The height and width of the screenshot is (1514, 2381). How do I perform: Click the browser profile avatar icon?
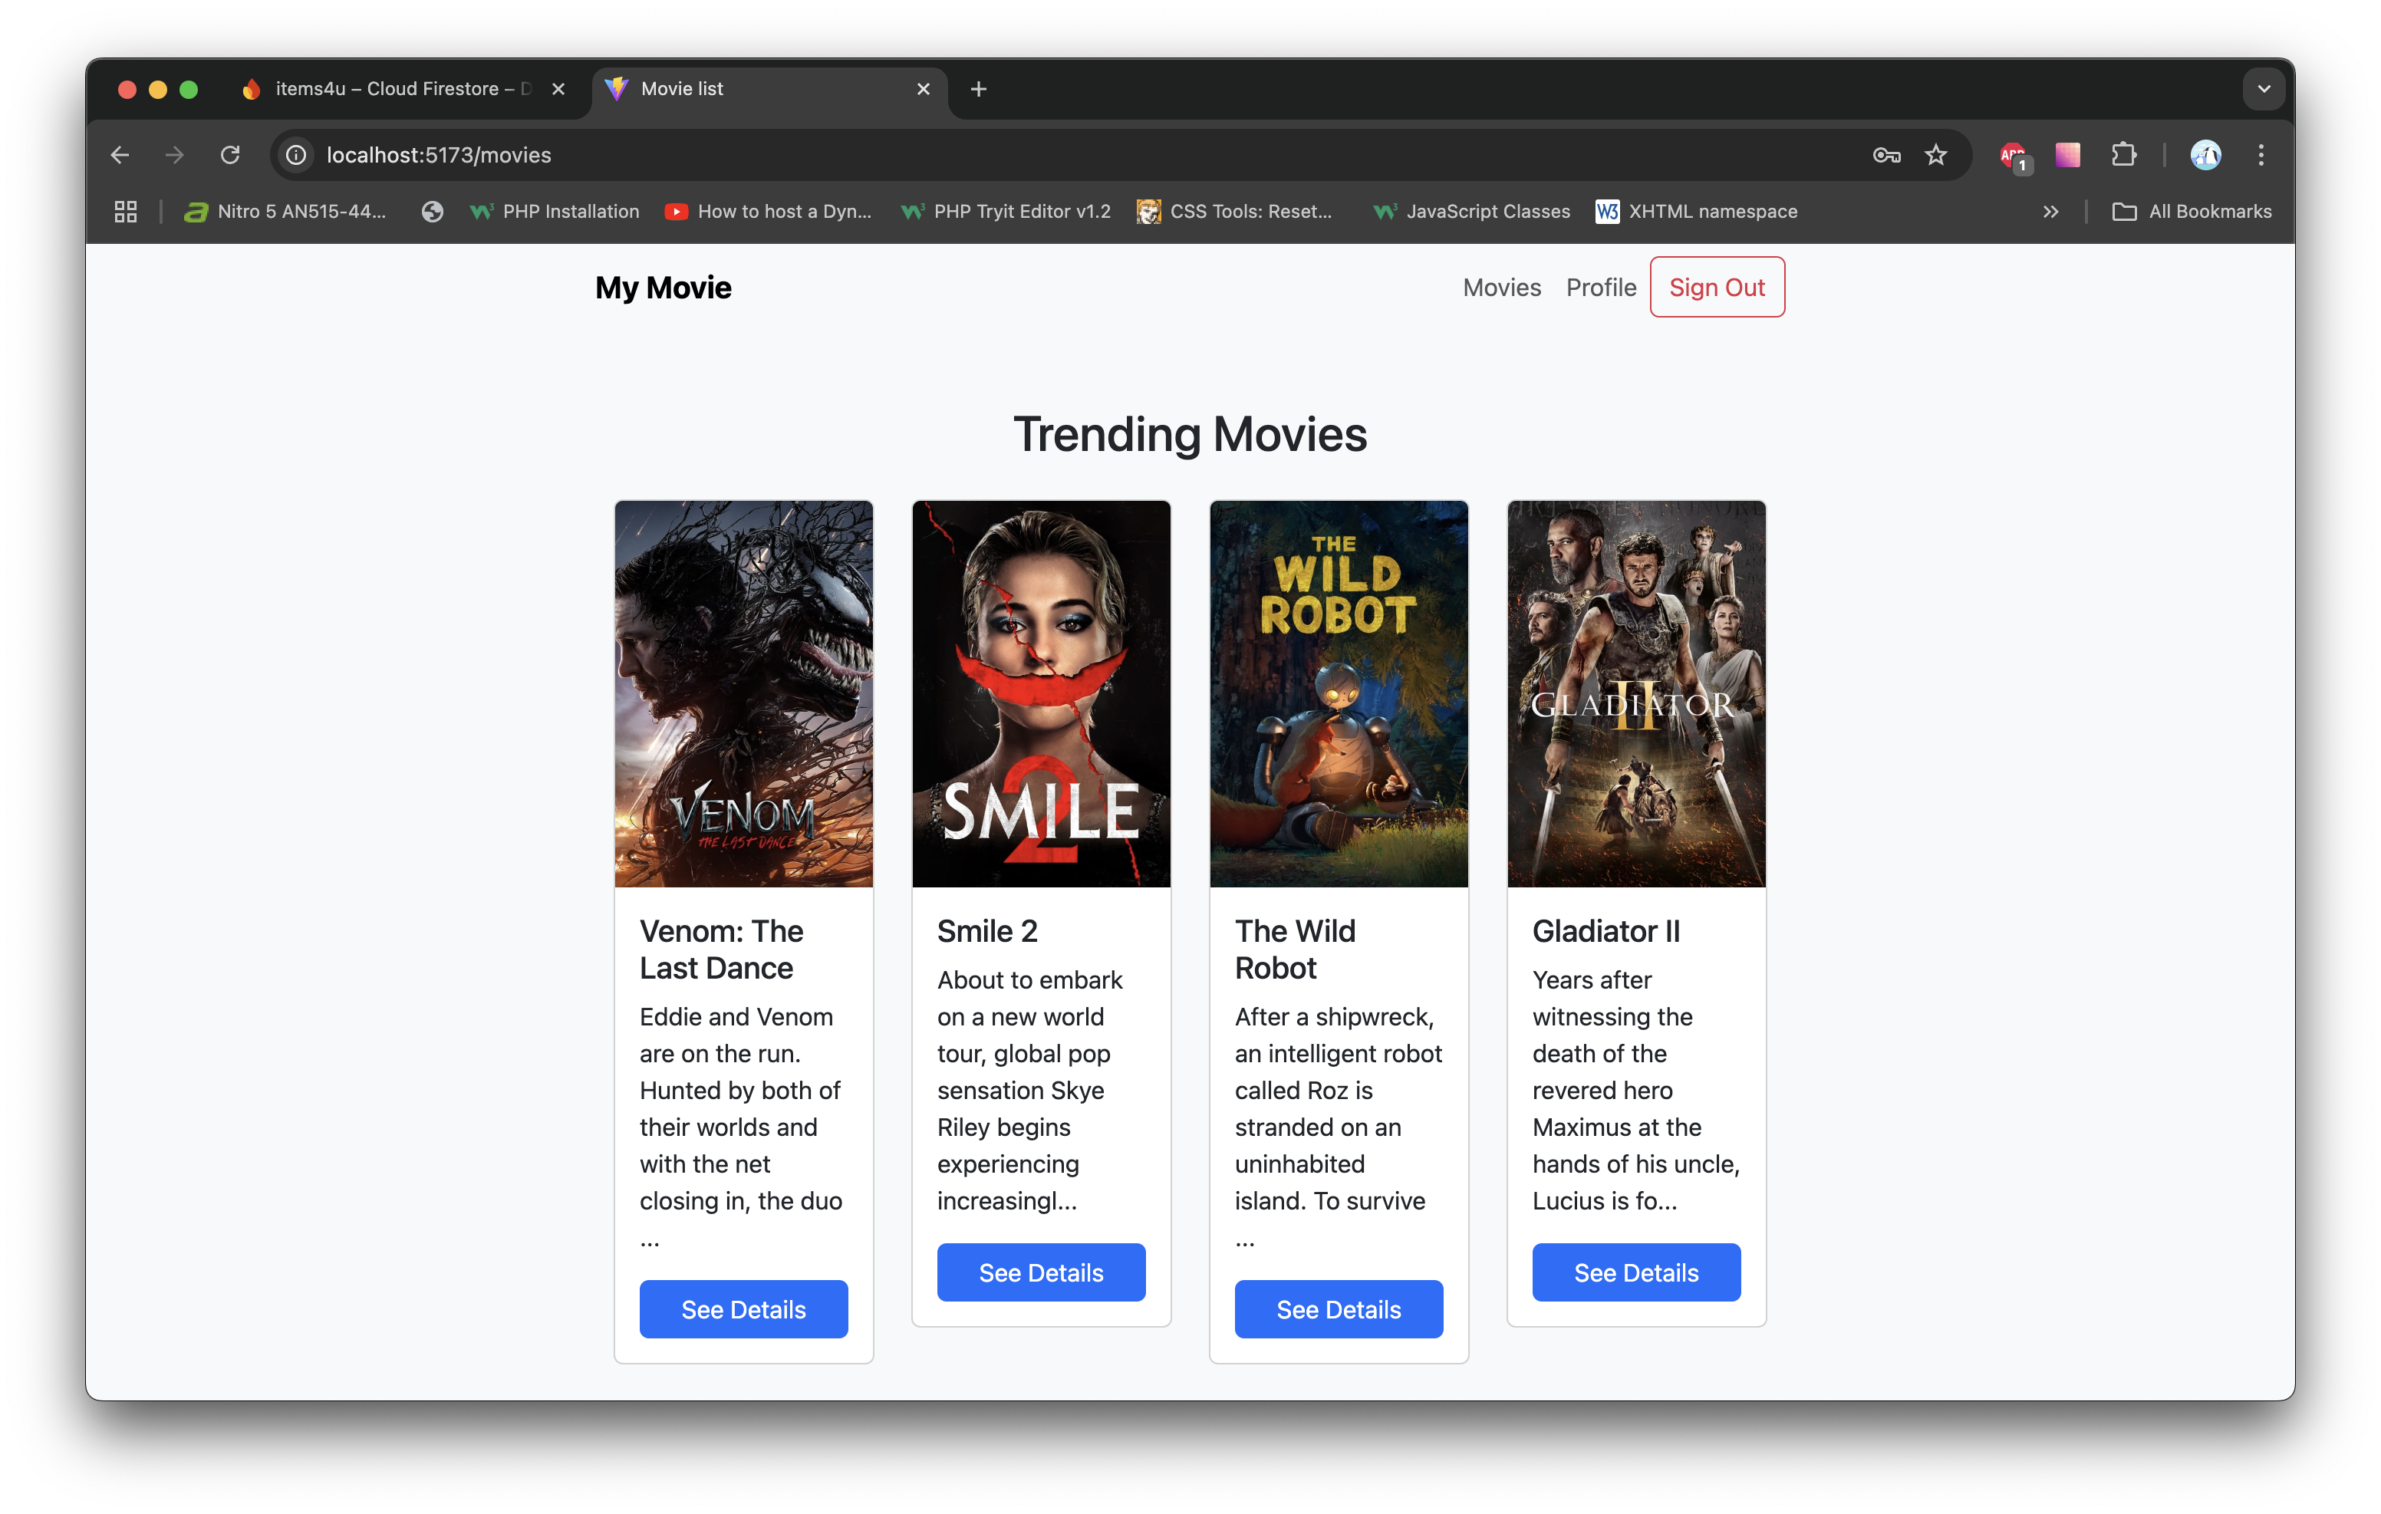click(x=2206, y=154)
